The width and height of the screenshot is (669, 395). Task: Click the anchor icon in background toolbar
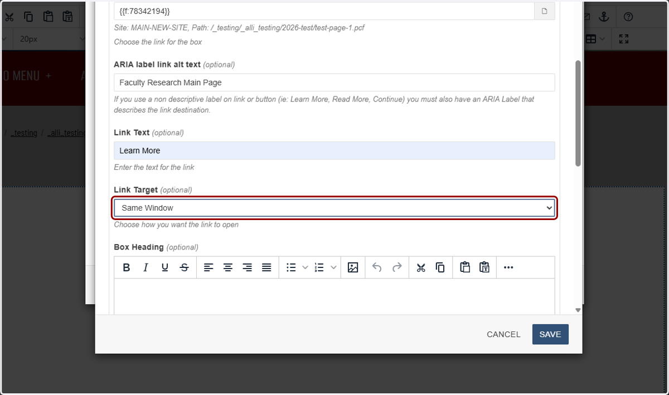coord(604,17)
